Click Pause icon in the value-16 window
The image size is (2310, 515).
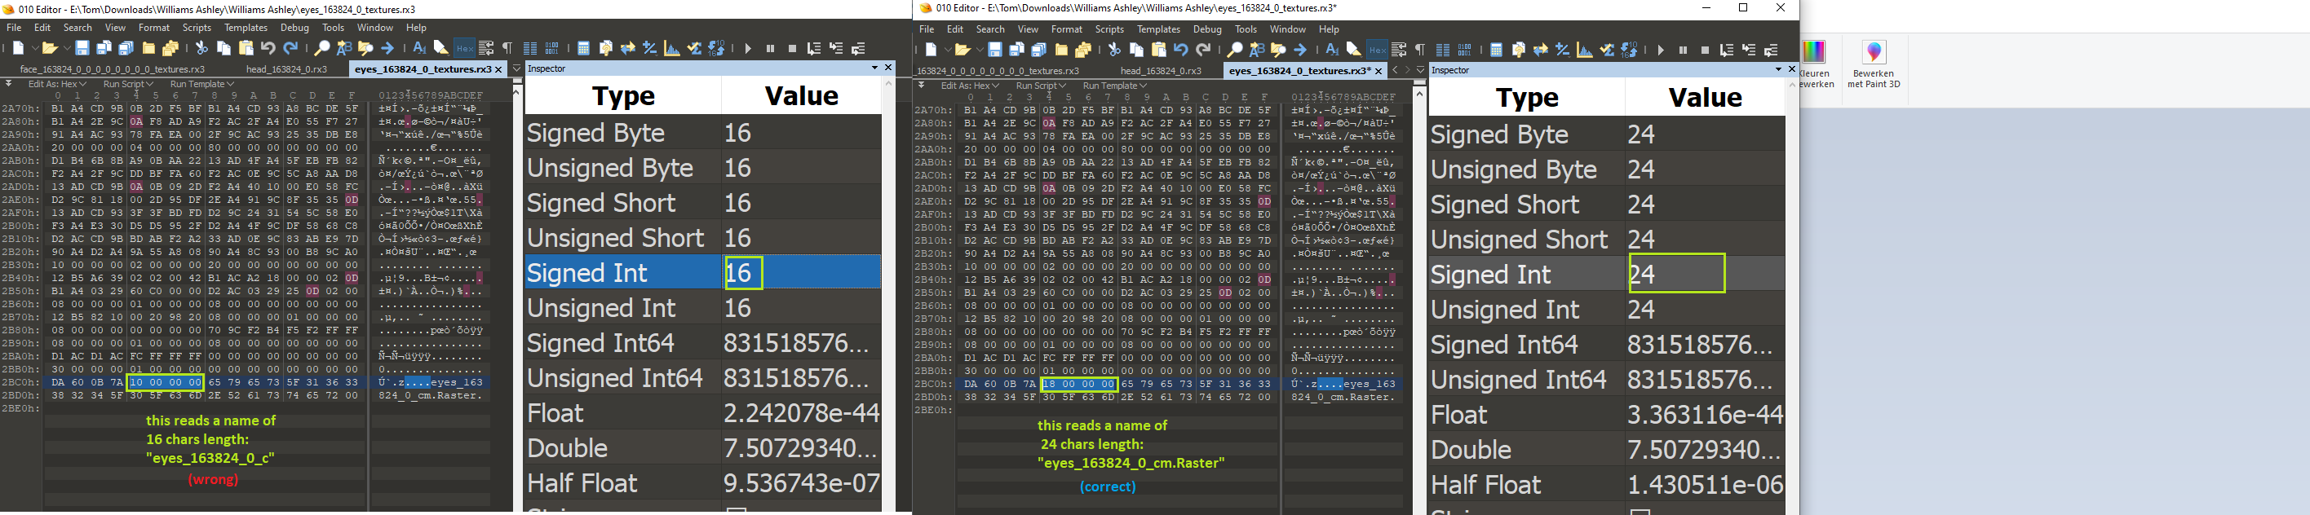[770, 48]
